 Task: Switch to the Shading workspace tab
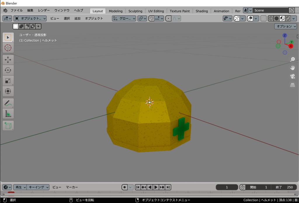[201, 11]
